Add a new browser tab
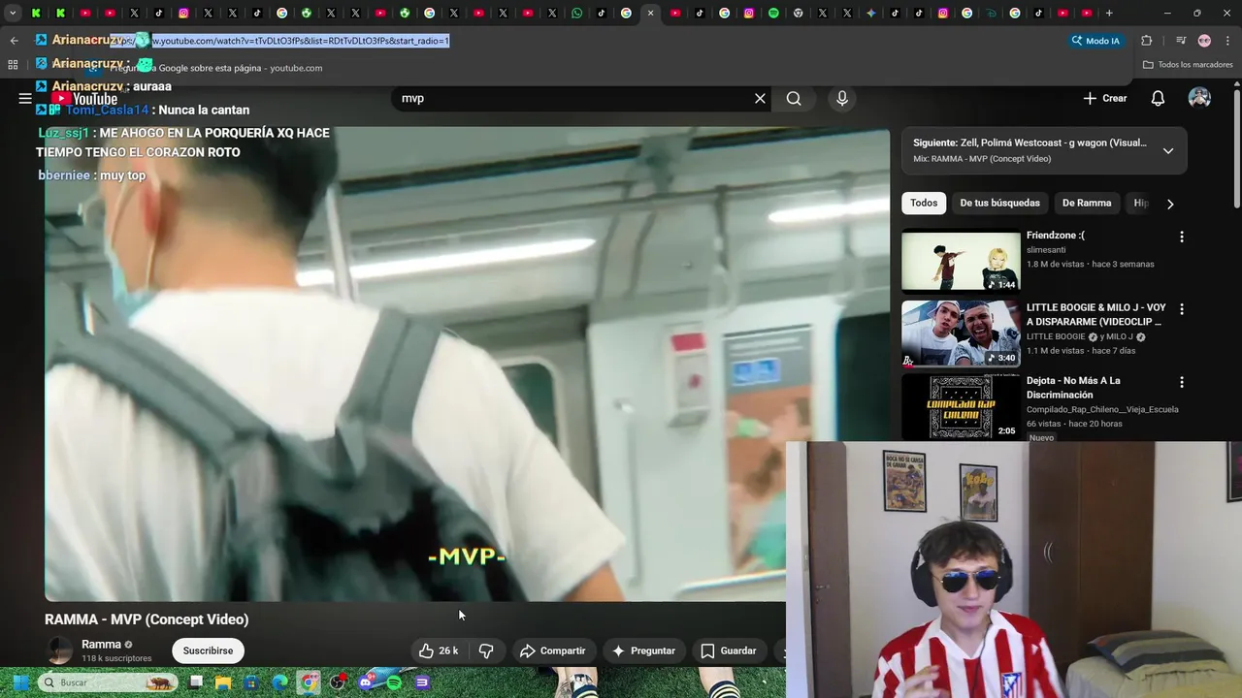1242x698 pixels. tap(1109, 13)
